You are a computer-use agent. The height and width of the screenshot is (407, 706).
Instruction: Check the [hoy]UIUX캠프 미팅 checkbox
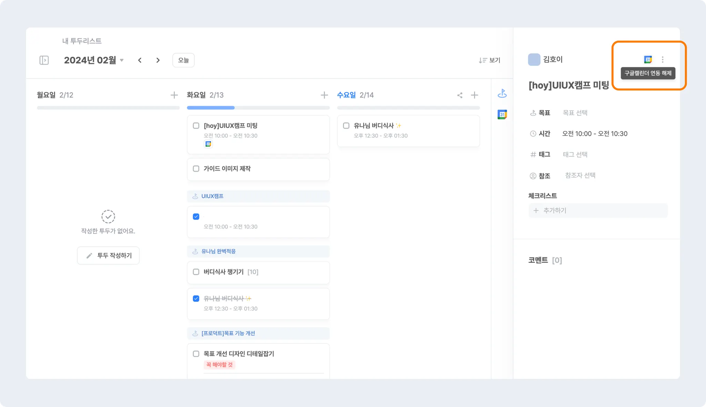196,126
